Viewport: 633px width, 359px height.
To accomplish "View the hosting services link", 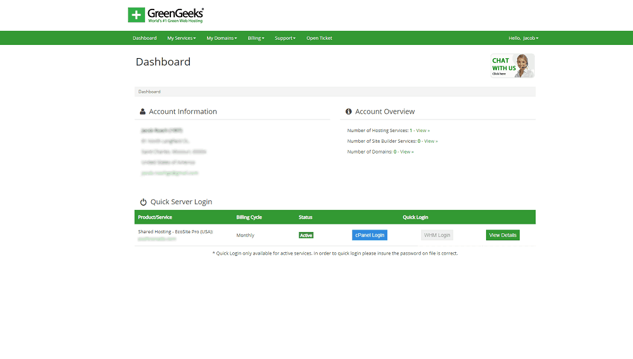I will coord(423,131).
